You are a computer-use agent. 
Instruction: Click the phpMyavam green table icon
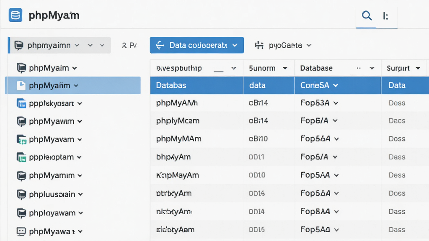[21, 139]
